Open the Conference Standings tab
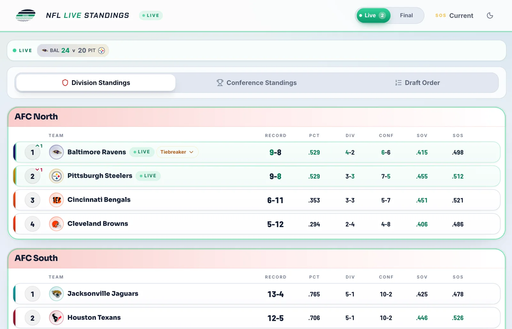The height and width of the screenshot is (329, 512). coord(257,83)
